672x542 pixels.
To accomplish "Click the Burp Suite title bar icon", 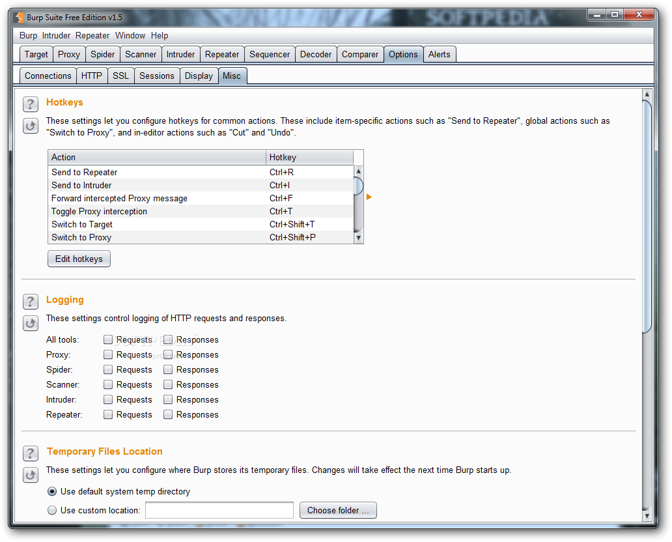I will click(19, 18).
